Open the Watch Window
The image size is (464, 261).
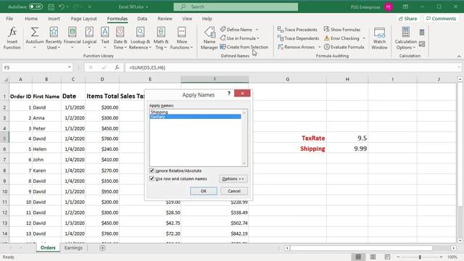[379, 38]
